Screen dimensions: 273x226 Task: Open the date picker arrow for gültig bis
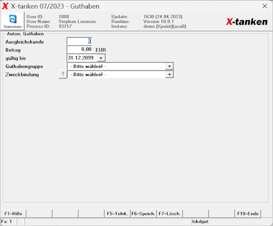coord(101,58)
